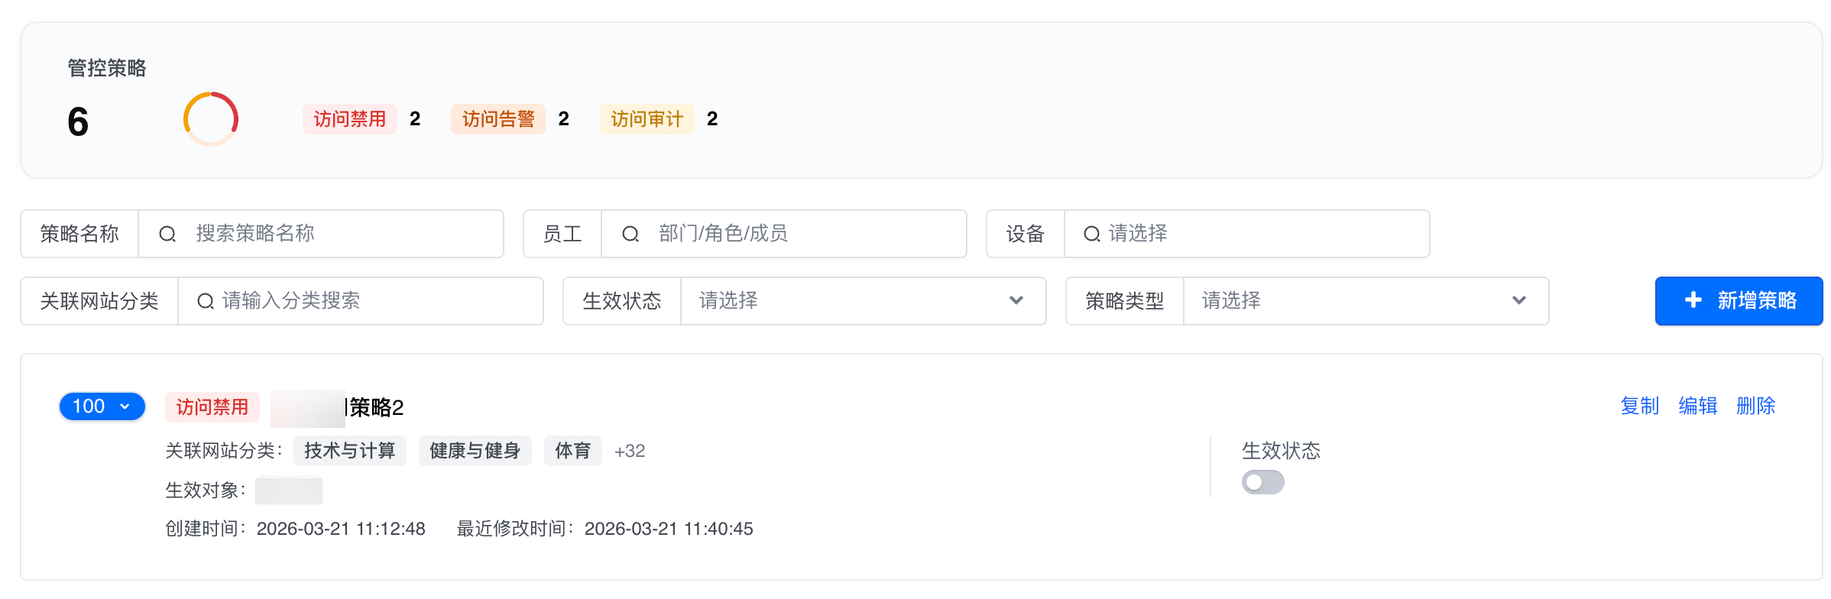The image size is (1831, 599).
Task: Click 复制 link for 策略2
Action: (1639, 406)
